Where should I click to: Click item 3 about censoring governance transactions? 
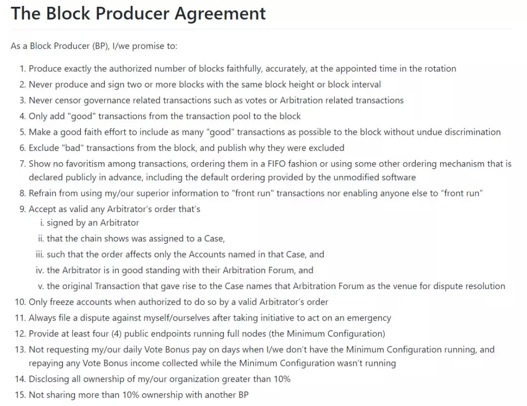pyautogui.click(x=216, y=100)
